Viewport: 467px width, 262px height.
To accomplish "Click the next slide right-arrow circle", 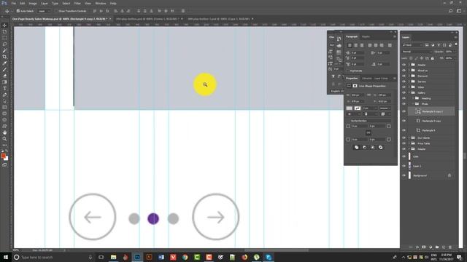I will (216, 217).
